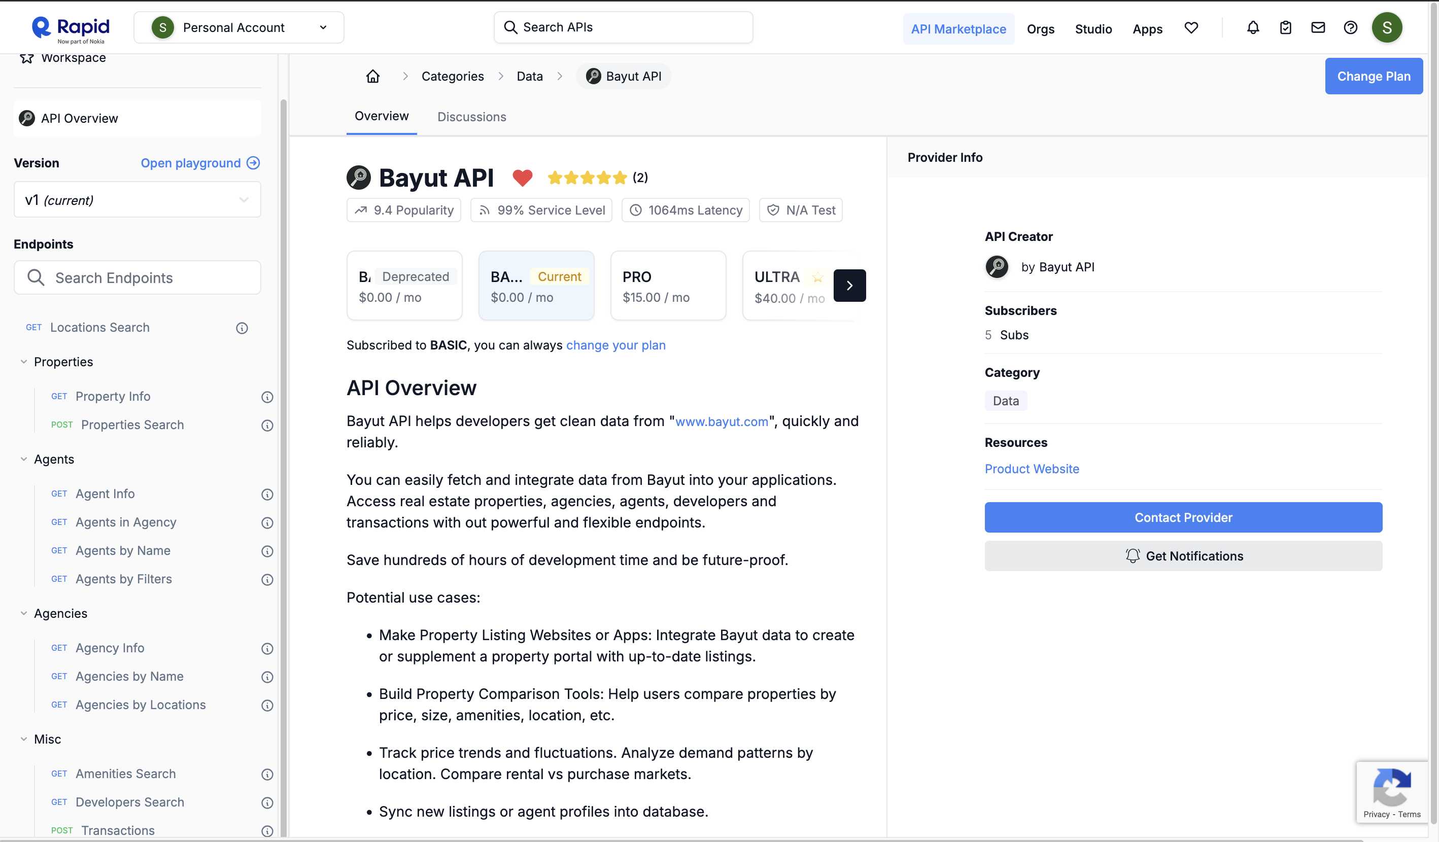Click inside the Search Endpoints field
1439x842 pixels.
click(x=137, y=277)
